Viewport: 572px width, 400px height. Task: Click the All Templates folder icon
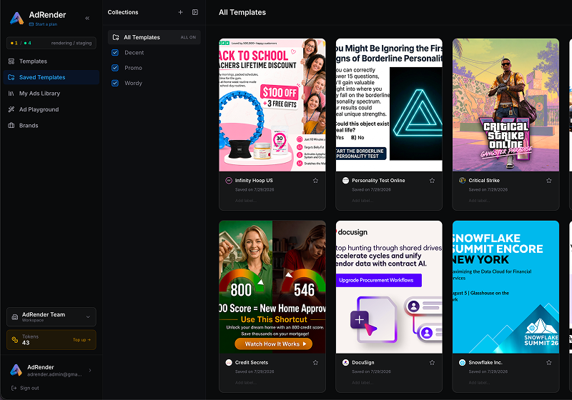(116, 37)
